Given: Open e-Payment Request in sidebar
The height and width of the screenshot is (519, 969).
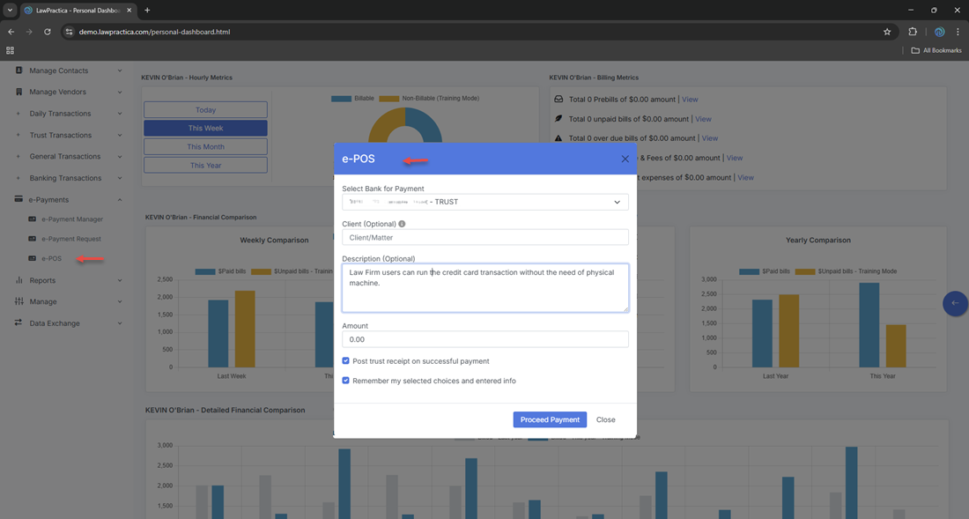Looking at the screenshot, I should pyautogui.click(x=70, y=239).
